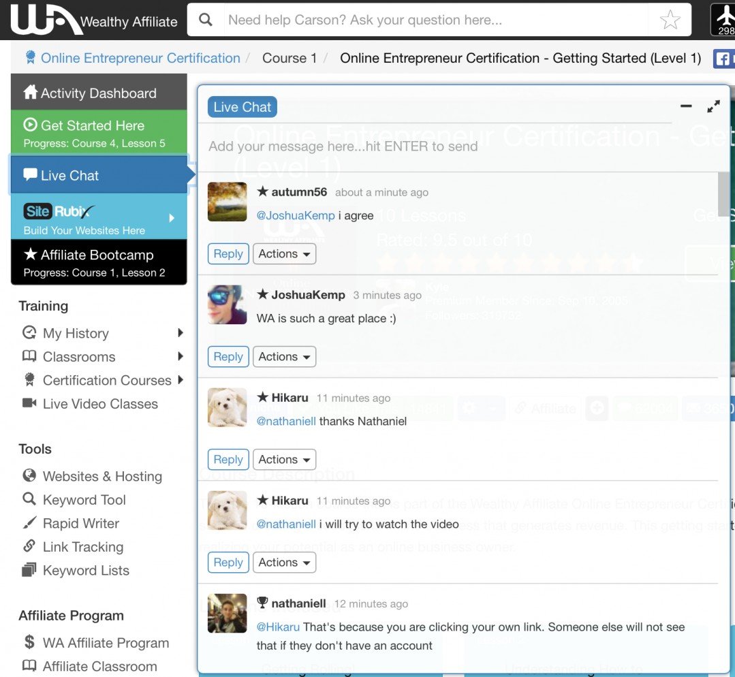Click the Keyword Tool magnifier icon
Image resolution: width=735 pixels, height=677 pixels.
[x=29, y=499]
